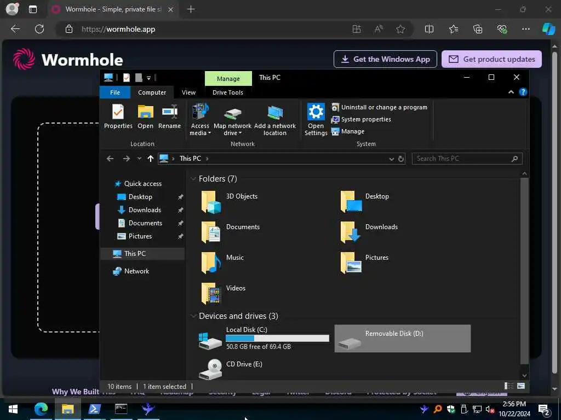Add Wormhole page to favorites

click(400, 29)
